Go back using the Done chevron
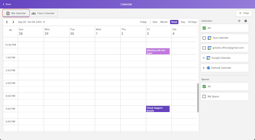The image size is (255, 140). coord(4,4)
